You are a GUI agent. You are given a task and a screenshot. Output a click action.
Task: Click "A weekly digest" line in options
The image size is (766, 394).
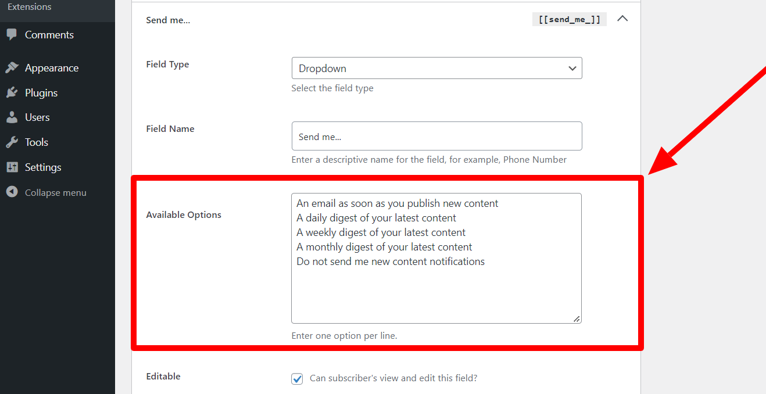click(x=381, y=232)
